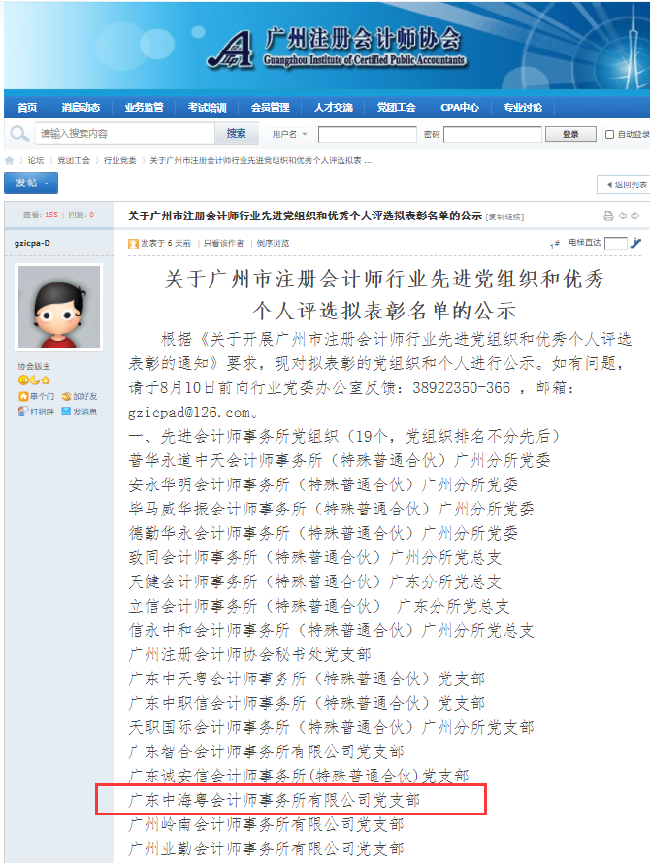Open the gzicpa-D username link
The width and height of the screenshot is (650, 863).
(x=32, y=243)
